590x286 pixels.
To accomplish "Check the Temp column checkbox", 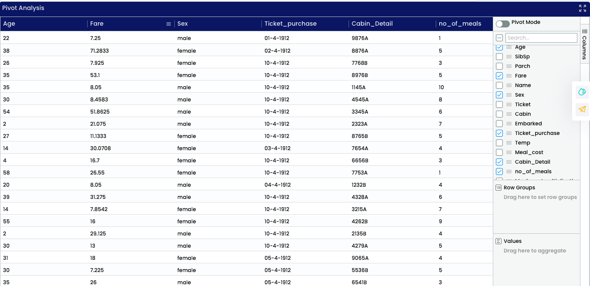I will pos(499,143).
